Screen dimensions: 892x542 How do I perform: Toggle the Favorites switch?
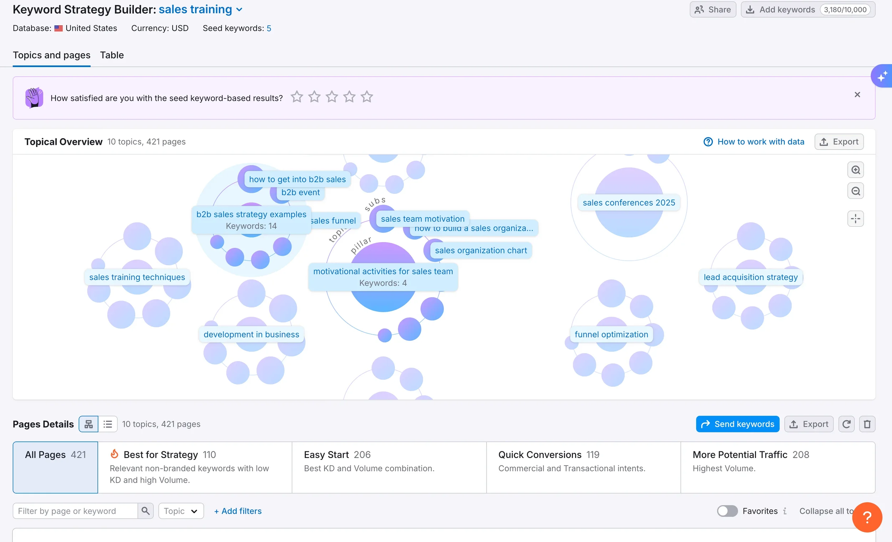pyautogui.click(x=727, y=511)
